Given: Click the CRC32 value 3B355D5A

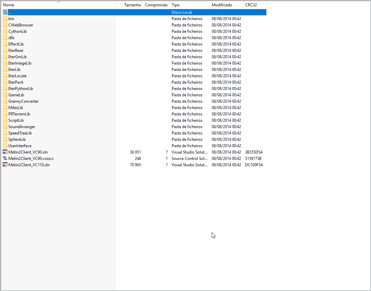Looking at the screenshot, I should pyautogui.click(x=254, y=152).
